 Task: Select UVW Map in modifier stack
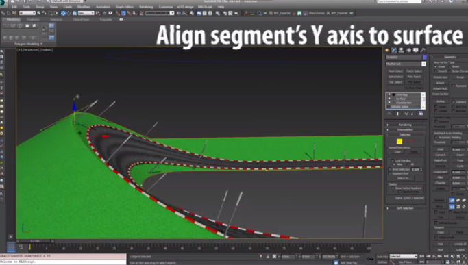402,94
